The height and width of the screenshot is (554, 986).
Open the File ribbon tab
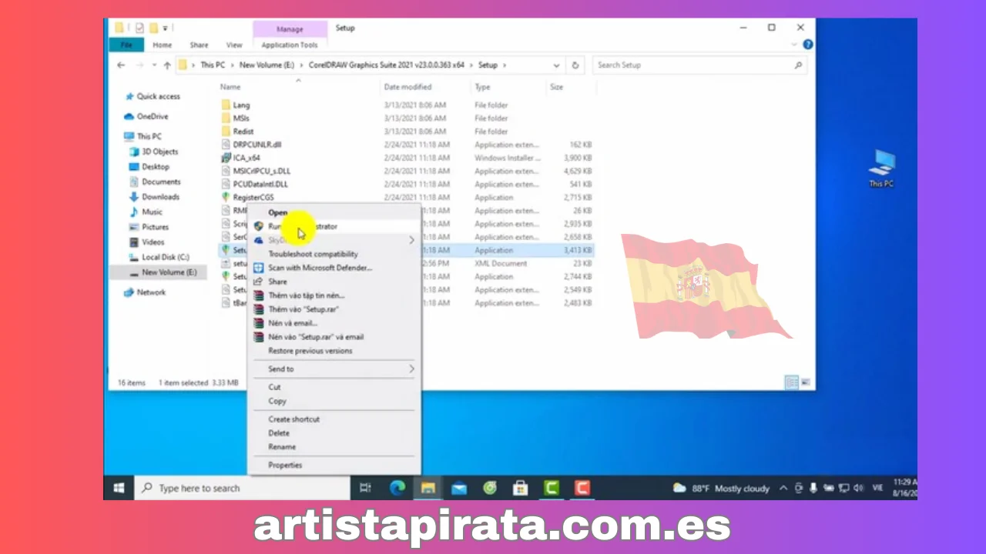(126, 45)
